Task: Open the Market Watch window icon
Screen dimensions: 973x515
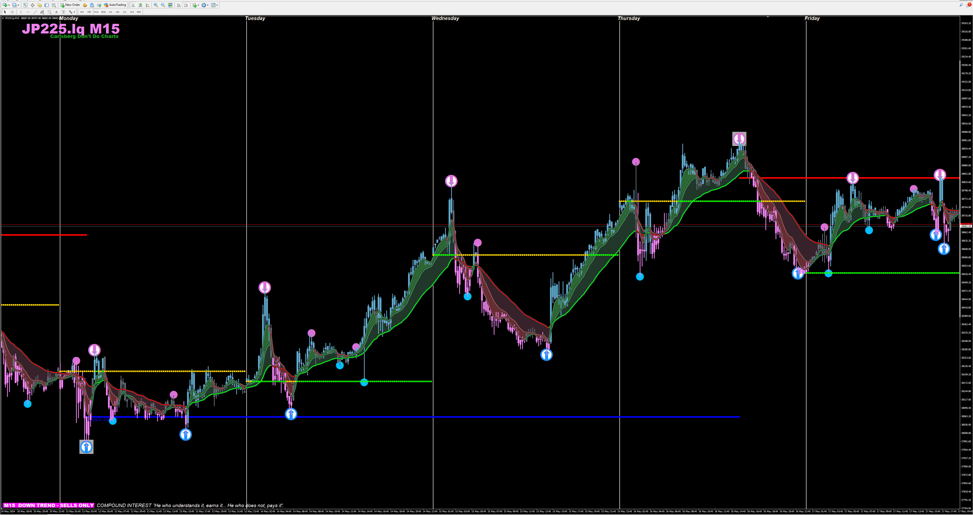Action: [x=25, y=5]
